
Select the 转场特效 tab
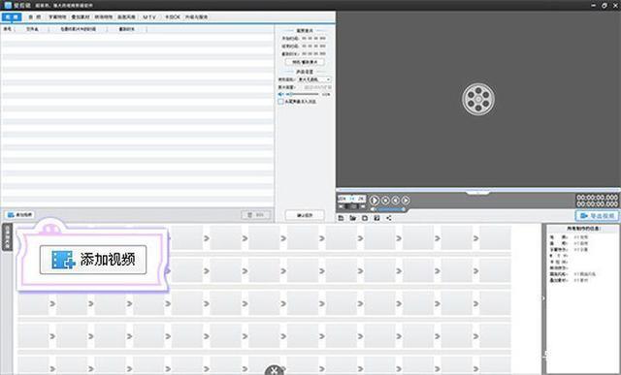pyautogui.click(x=104, y=17)
